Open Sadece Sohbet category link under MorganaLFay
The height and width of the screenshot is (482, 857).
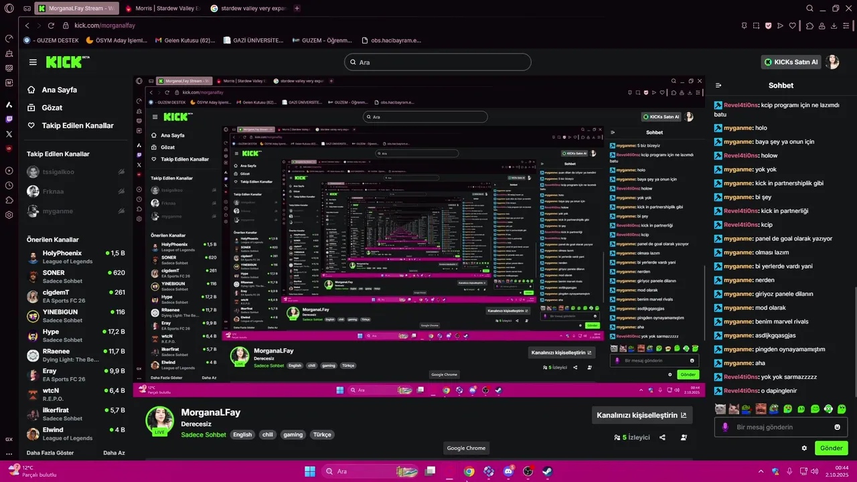click(204, 434)
